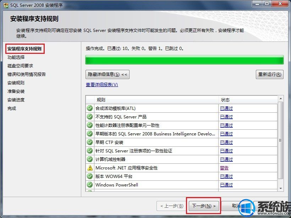291x218 pixels.
Task: Click the check icon for 版本 WOW64 平台
Action: (x=90, y=176)
